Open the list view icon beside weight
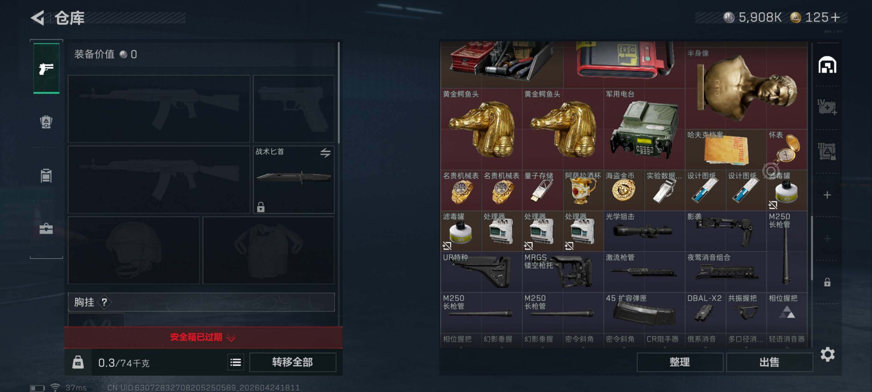Image resolution: width=872 pixels, height=392 pixels. point(236,362)
